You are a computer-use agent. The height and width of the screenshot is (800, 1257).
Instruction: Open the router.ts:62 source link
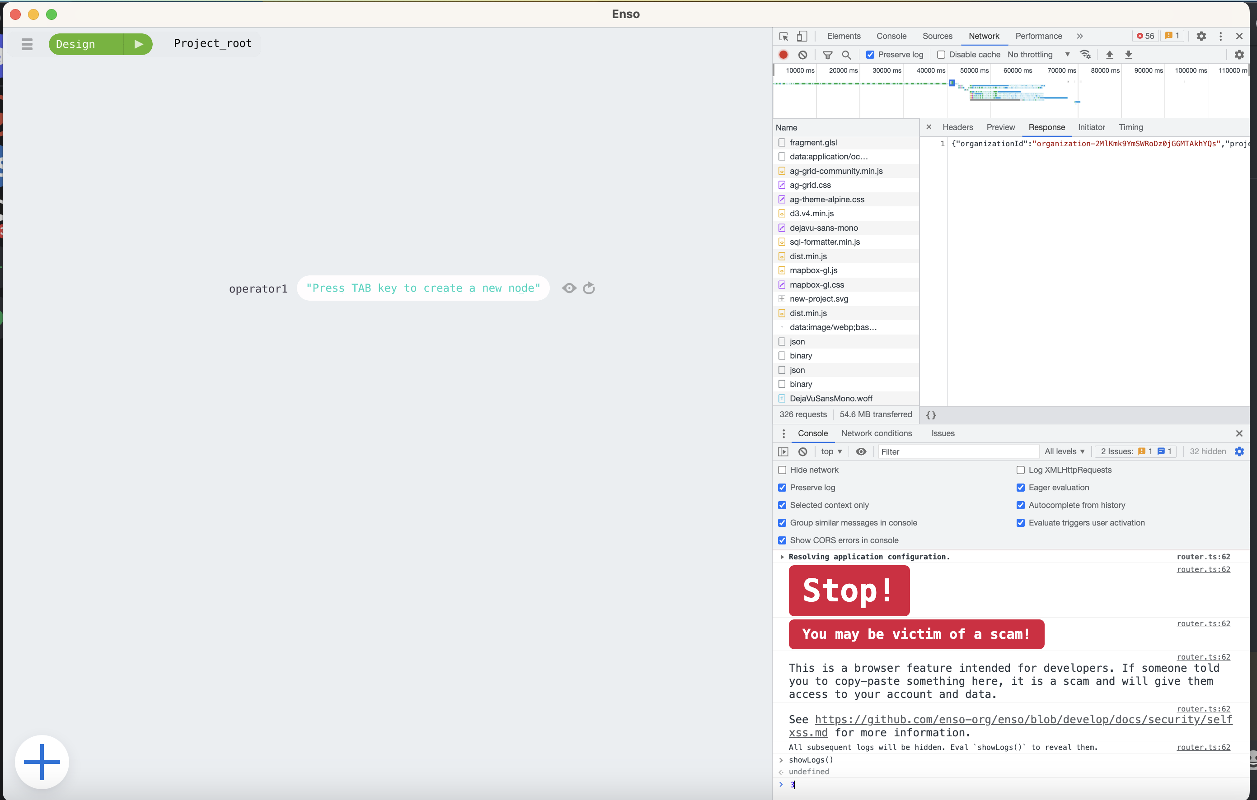(x=1203, y=557)
